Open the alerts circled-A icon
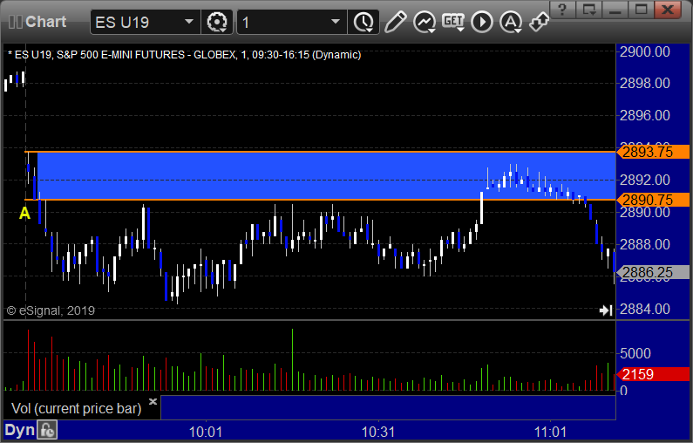The width and height of the screenshot is (693, 443). coord(511,22)
